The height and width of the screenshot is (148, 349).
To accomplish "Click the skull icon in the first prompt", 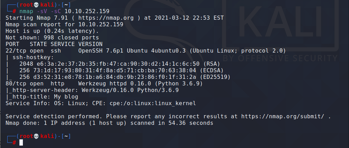I will 36,4.
